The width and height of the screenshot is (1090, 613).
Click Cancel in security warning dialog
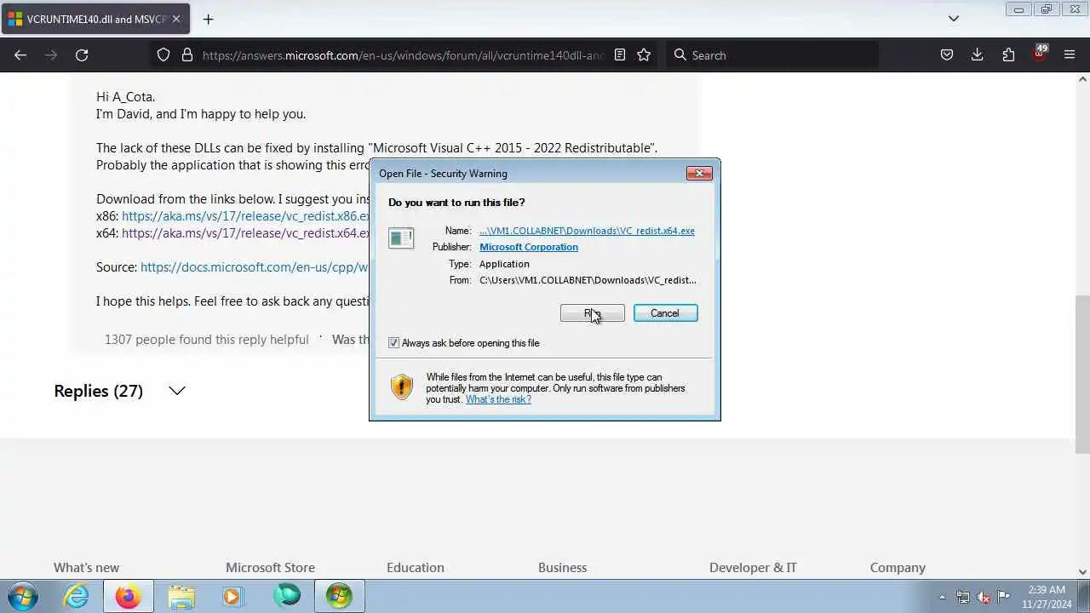tap(665, 313)
